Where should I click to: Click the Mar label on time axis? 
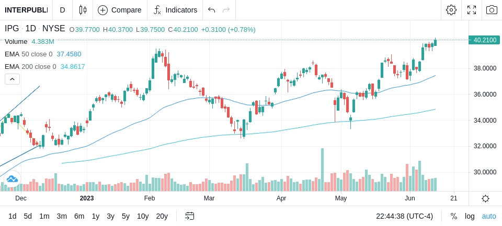click(209, 198)
